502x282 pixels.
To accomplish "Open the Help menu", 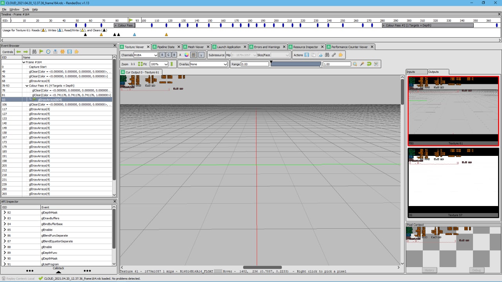I will [x=35, y=9].
